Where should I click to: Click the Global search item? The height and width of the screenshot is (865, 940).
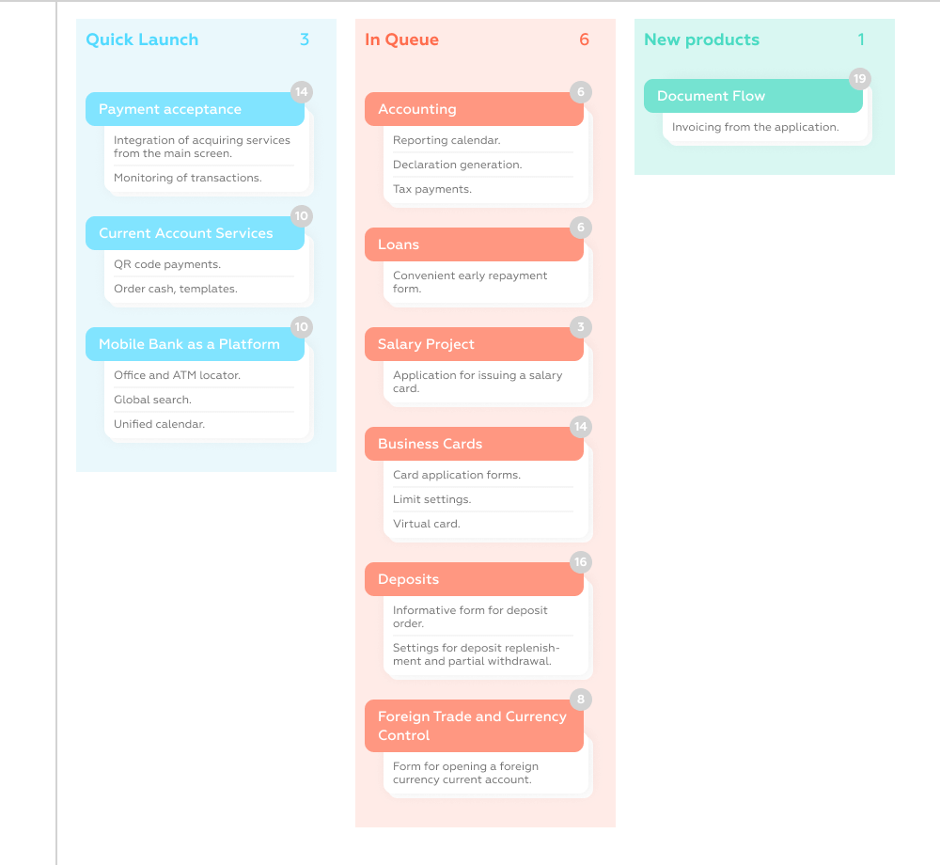click(152, 400)
